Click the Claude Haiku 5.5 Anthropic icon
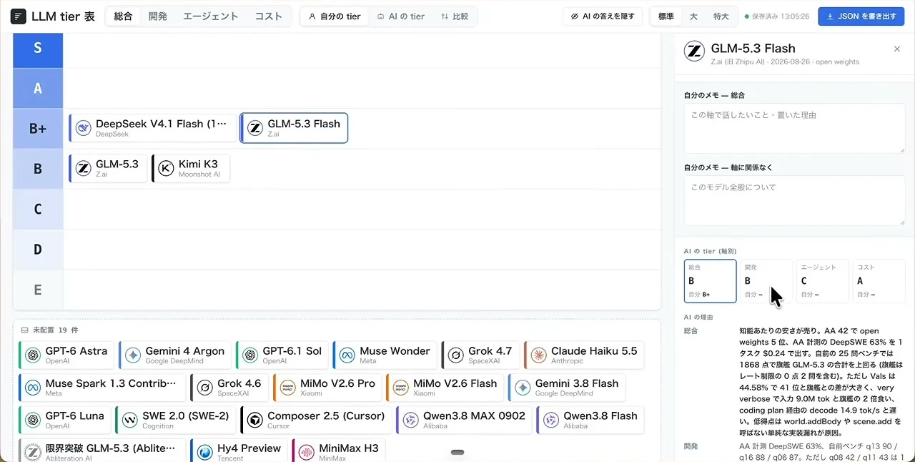Screen dimensions: 915x462 pos(538,355)
